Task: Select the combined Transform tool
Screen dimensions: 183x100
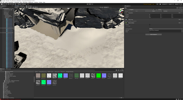Action: pyautogui.click(x=13, y=4)
